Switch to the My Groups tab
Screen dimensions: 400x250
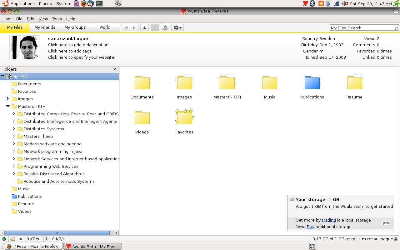tap(75, 27)
